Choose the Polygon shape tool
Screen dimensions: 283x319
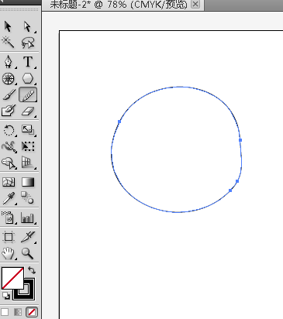coord(28,78)
